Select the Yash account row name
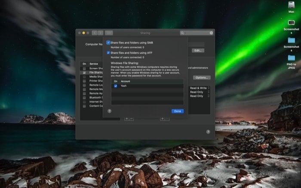Viewport: 301px width, 188px height. [124, 86]
